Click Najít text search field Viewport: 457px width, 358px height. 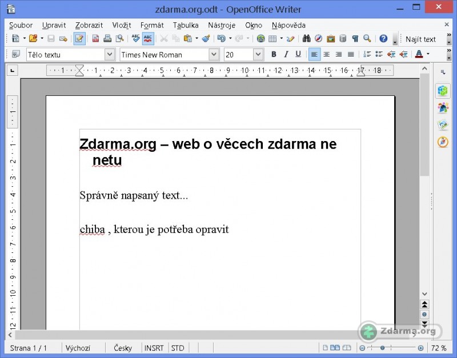point(420,39)
